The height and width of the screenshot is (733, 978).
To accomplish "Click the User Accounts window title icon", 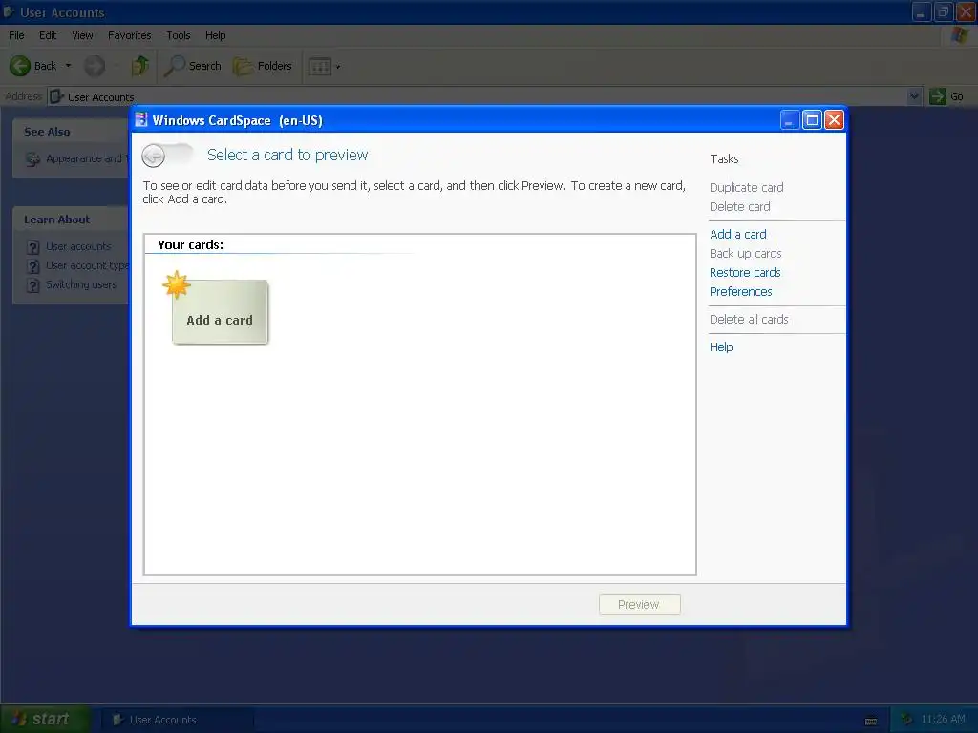I will pyautogui.click(x=9, y=11).
